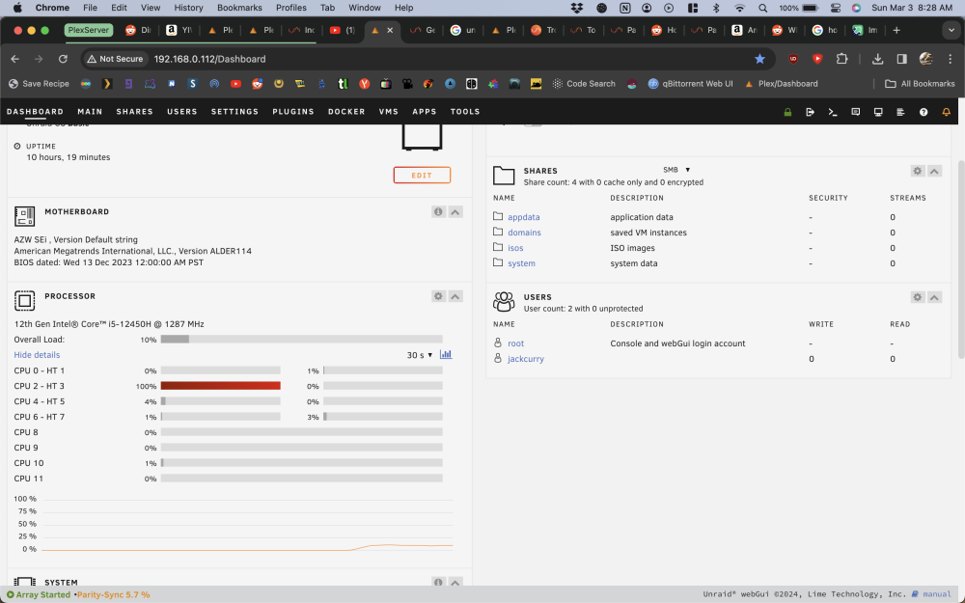Image resolution: width=965 pixels, height=603 pixels.
Task: Open the web terminal icon
Action: [x=833, y=112]
